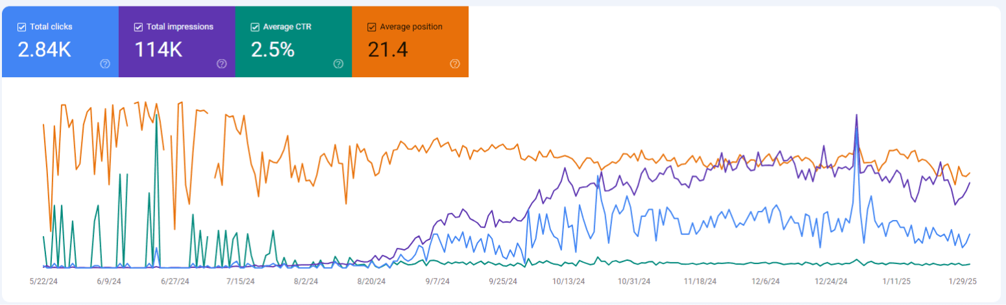The image size is (1006, 305).
Task: Click the 5/22/24 date axis label
Action: [x=43, y=282]
